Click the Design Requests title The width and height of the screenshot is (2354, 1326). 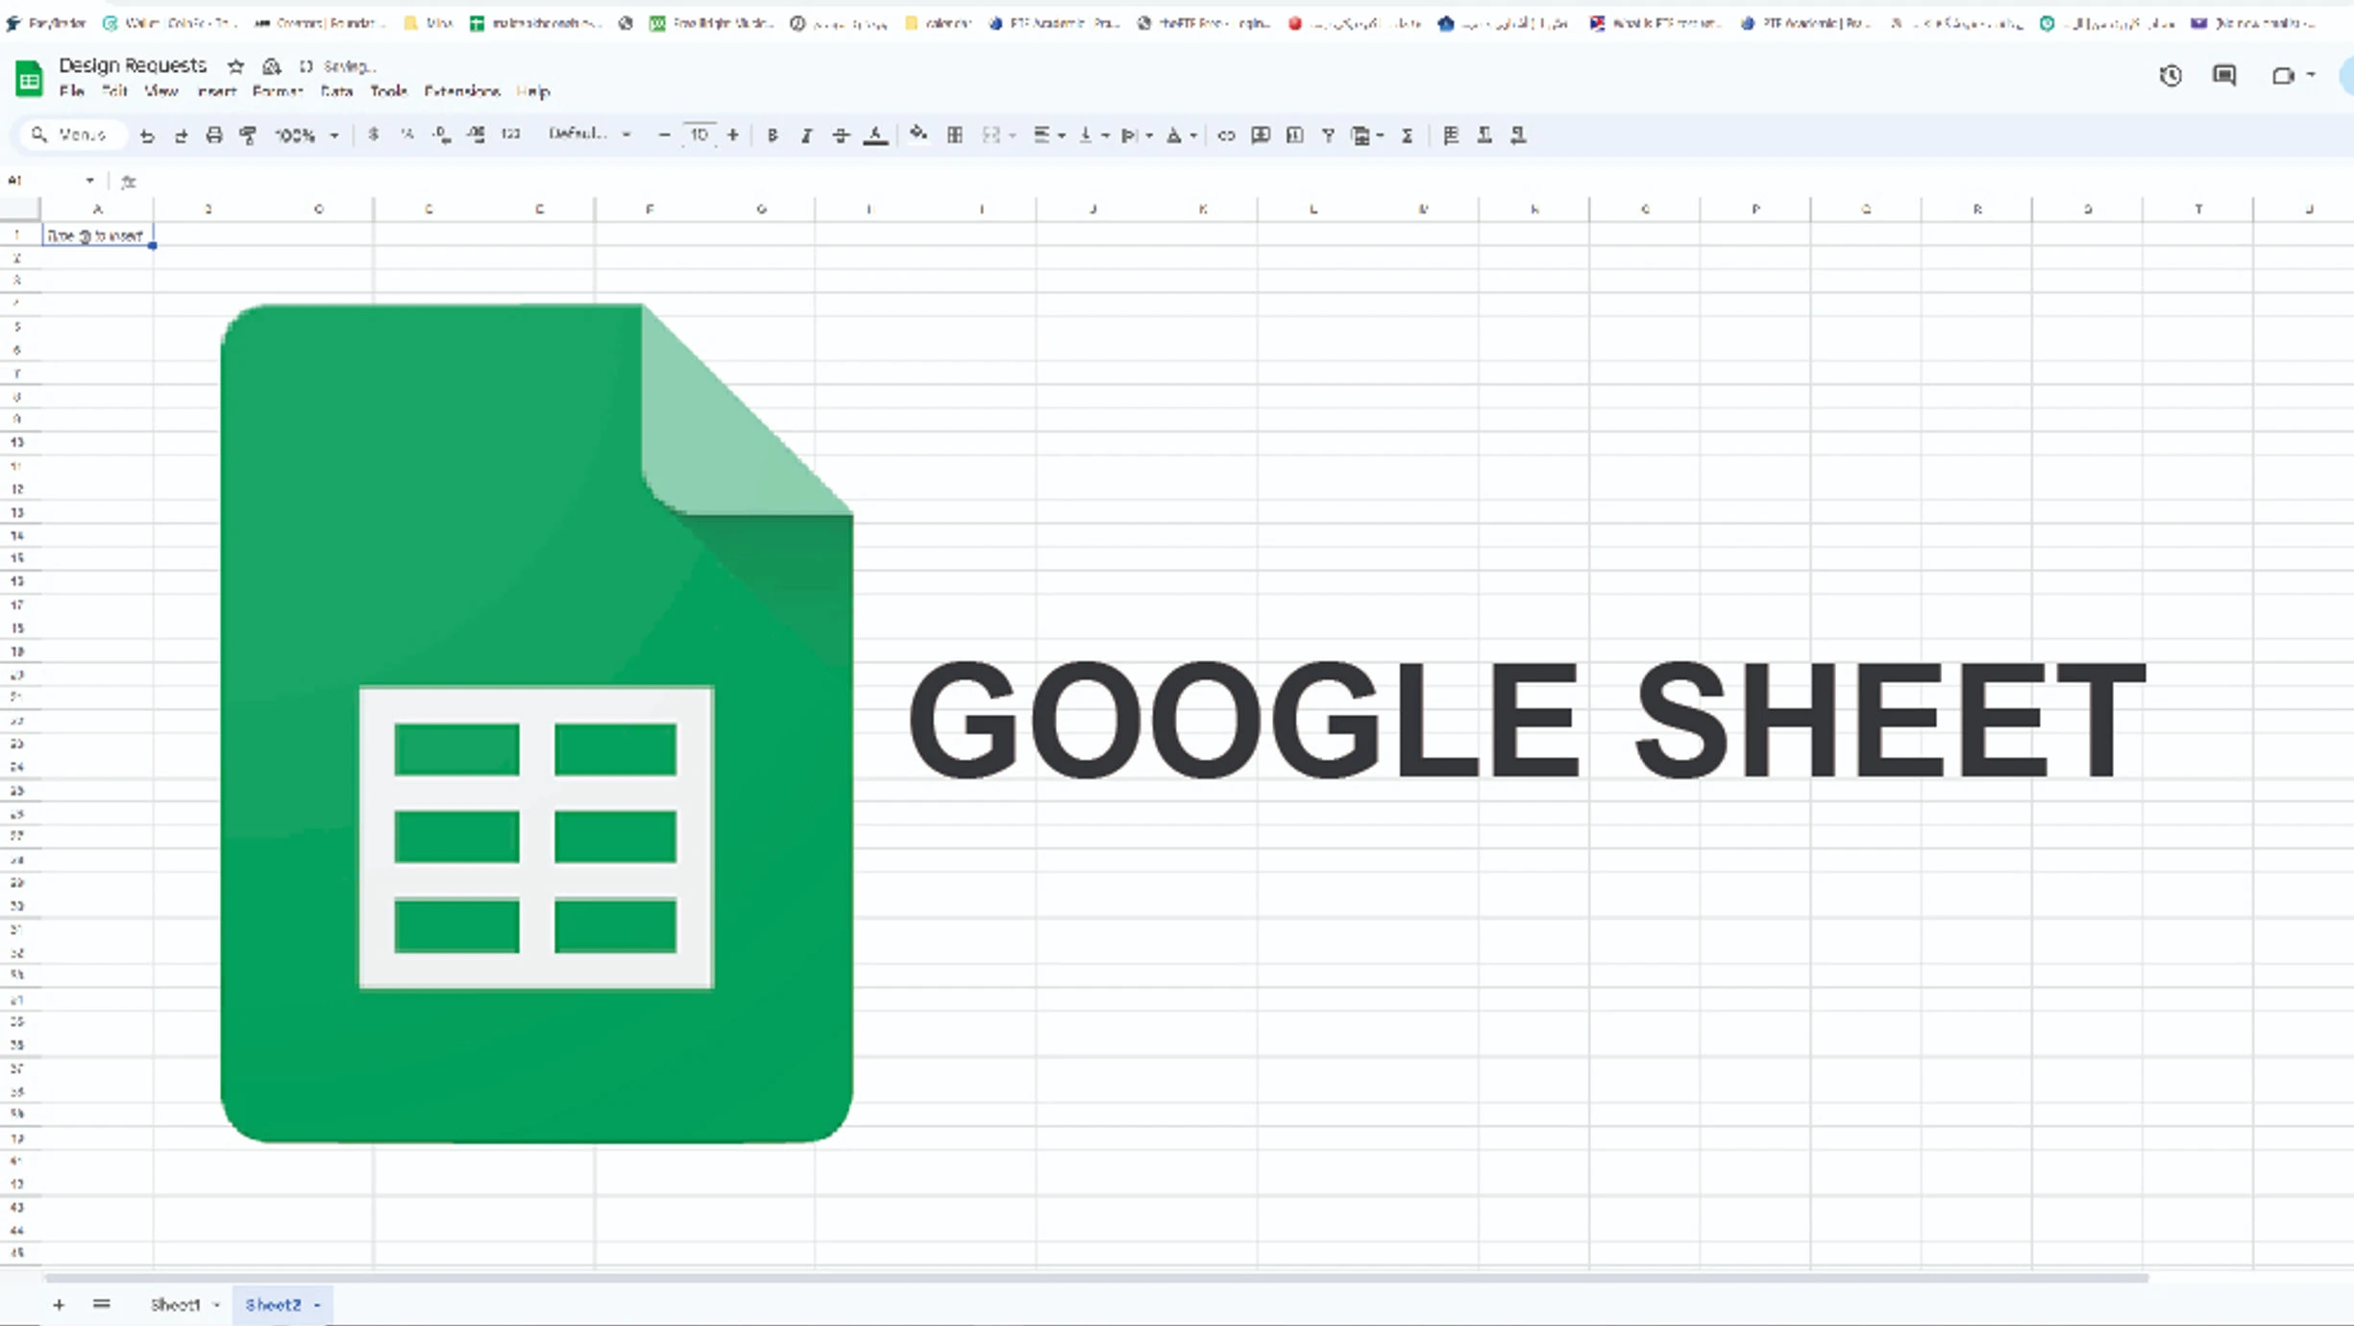[133, 65]
